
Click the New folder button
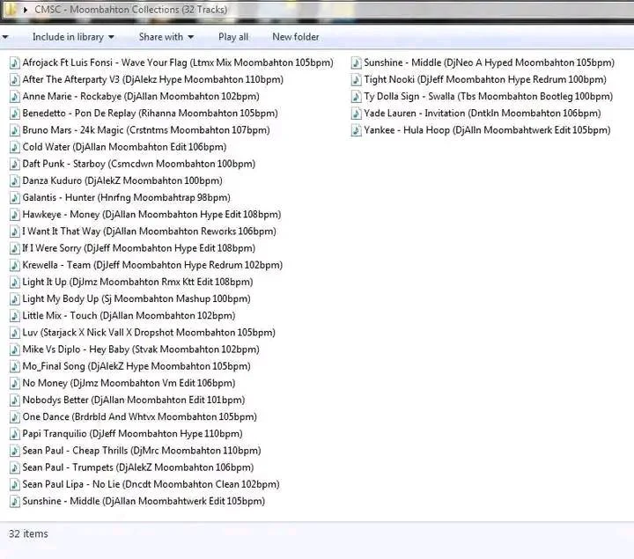296,37
